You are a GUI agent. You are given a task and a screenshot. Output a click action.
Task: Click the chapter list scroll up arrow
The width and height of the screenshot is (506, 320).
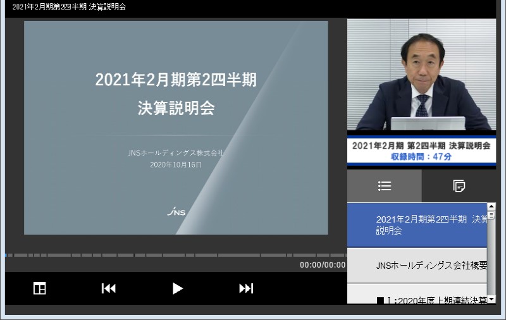491,206
